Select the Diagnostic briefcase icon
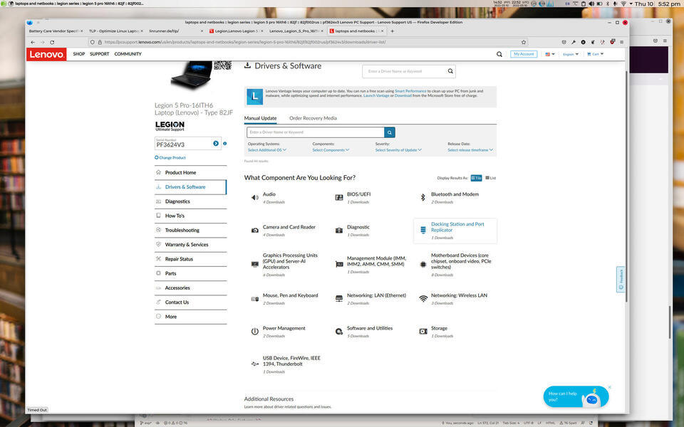Screen dimensions: 684x427 coord(339,231)
